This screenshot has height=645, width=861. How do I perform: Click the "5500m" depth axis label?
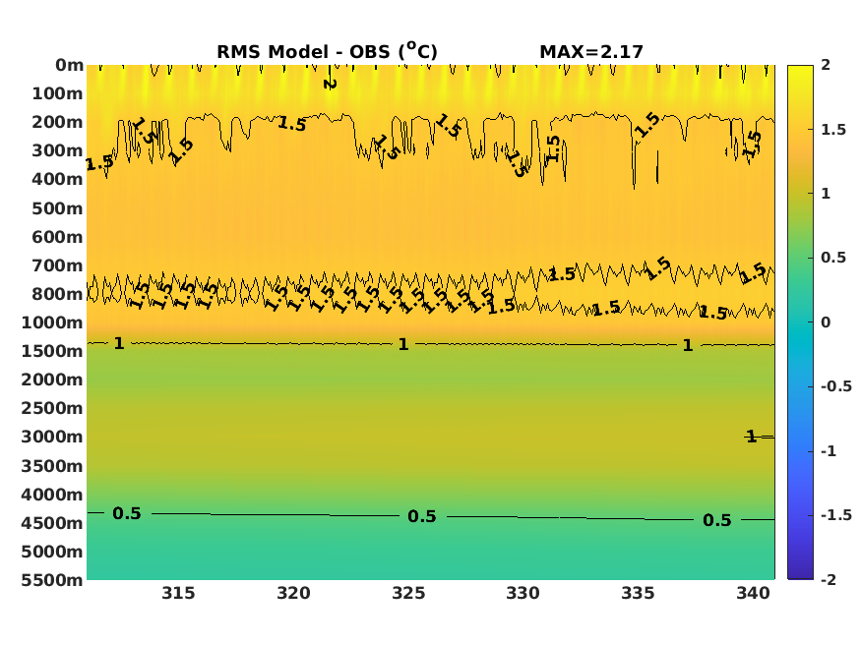52,580
